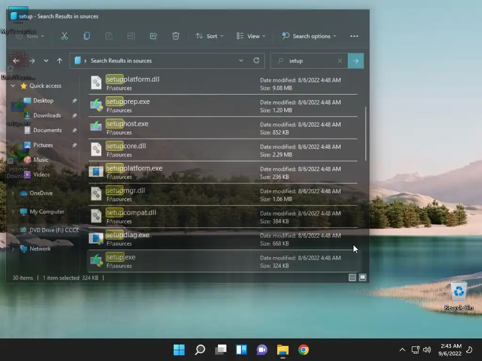Image resolution: width=482 pixels, height=361 pixels.
Task: Open the View dropdown
Action: point(251,36)
